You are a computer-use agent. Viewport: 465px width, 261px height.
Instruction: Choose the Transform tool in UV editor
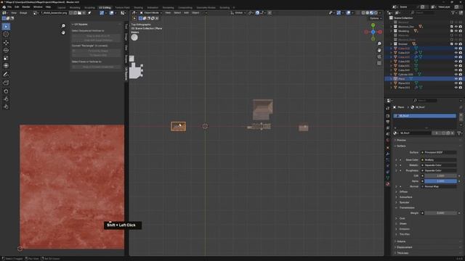pos(6,66)
